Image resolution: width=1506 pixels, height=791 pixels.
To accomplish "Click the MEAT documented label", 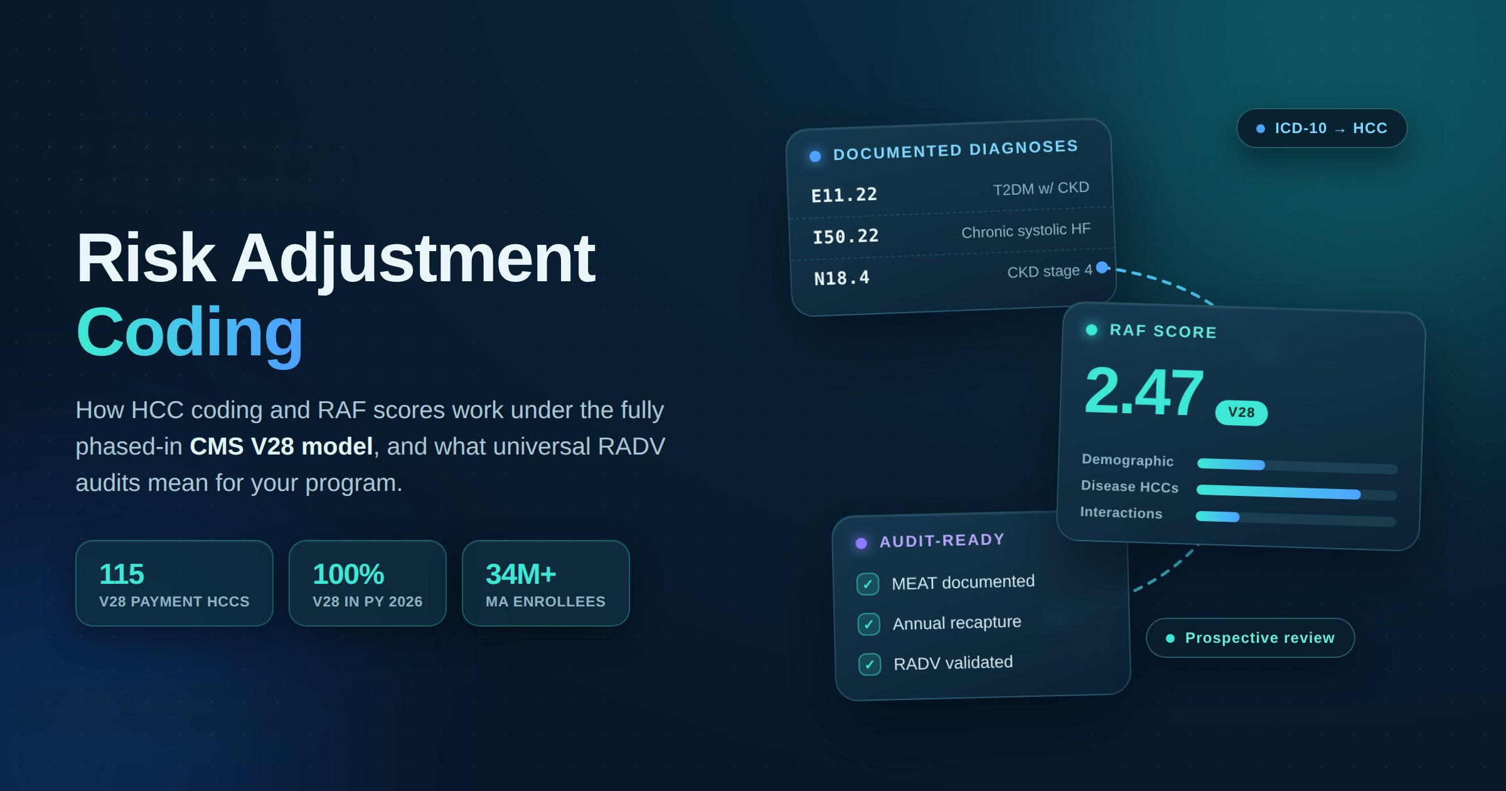I will coord(963,583).
